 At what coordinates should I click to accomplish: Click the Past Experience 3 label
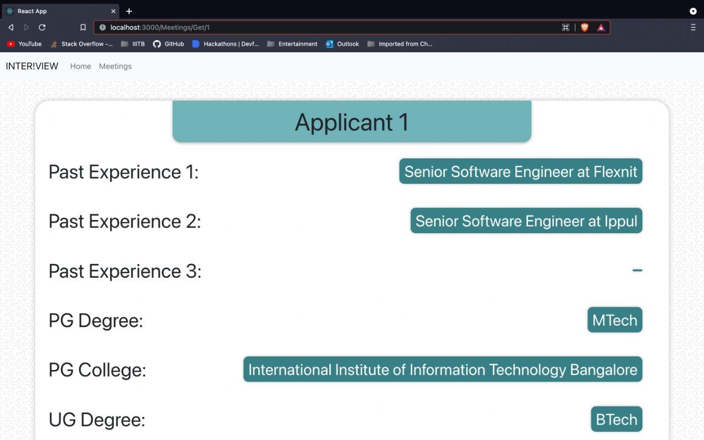pyautogui.click(x=125, y=271)
